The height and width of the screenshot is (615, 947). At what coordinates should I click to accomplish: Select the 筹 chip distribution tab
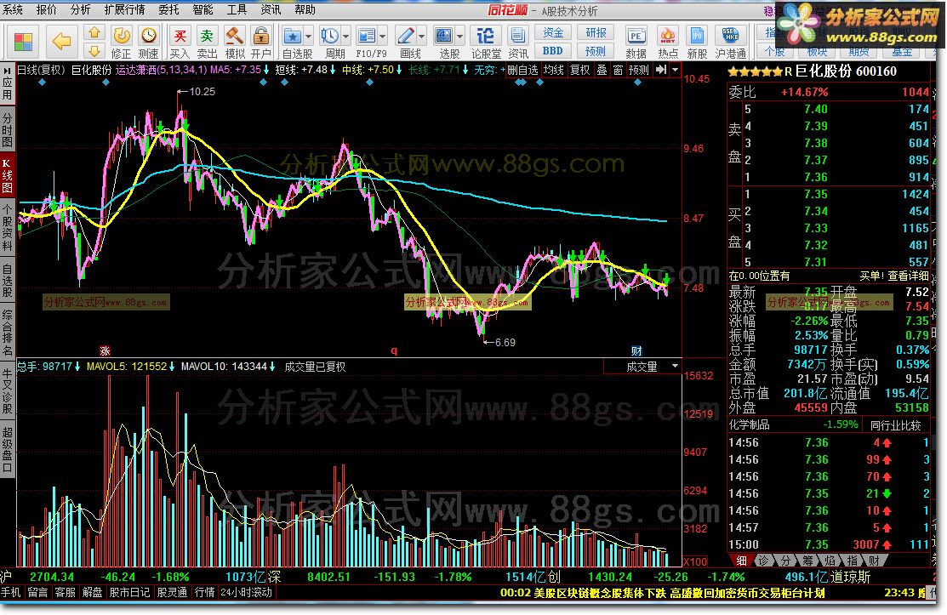[807, 561]
